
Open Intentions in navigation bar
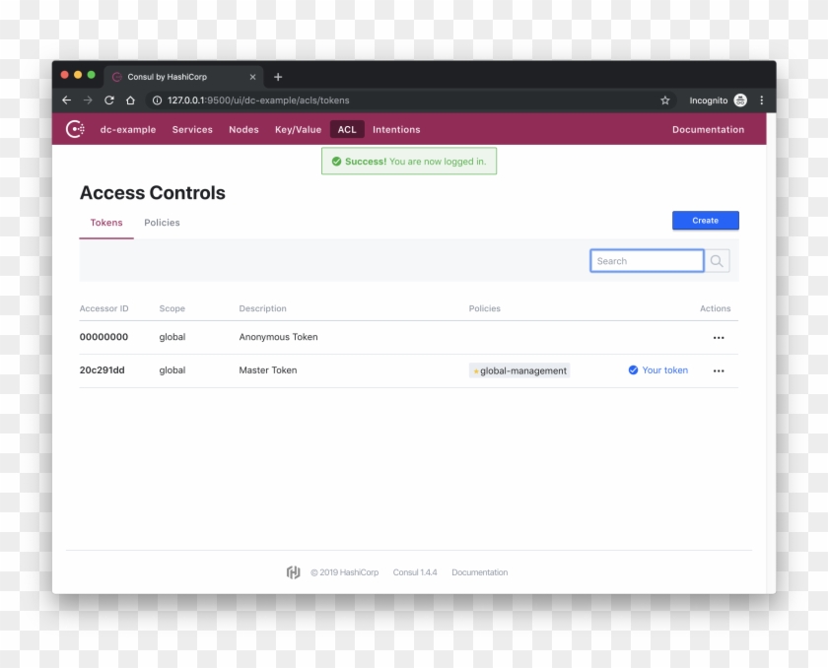point(396,130)
